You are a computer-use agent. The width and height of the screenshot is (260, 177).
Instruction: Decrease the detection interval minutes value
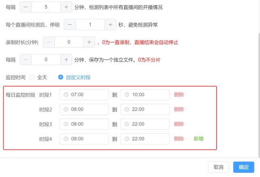coord(26,7)
